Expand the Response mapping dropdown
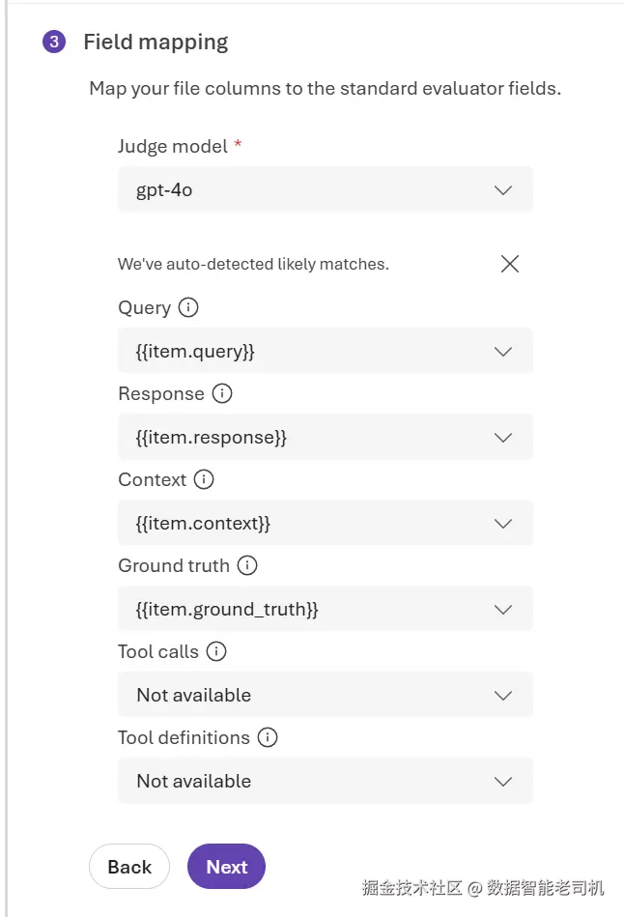 coord(326,437)
